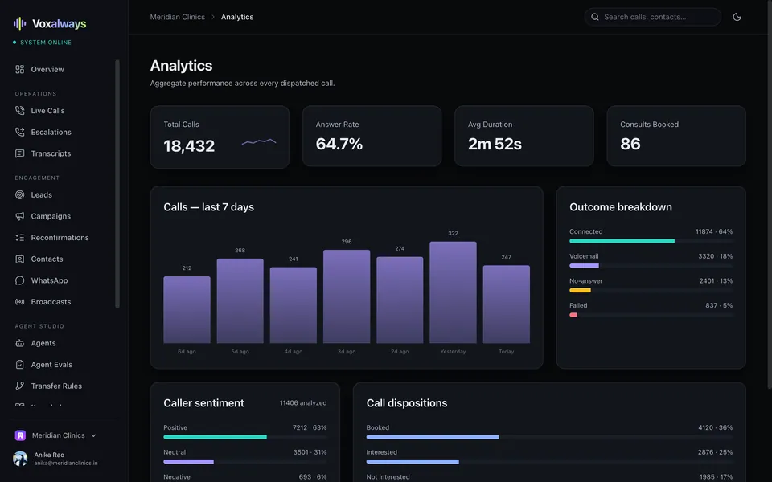772x482 pixels.
Task: Click the Voicemail outcome progress bar
Action: click(651, 266)
